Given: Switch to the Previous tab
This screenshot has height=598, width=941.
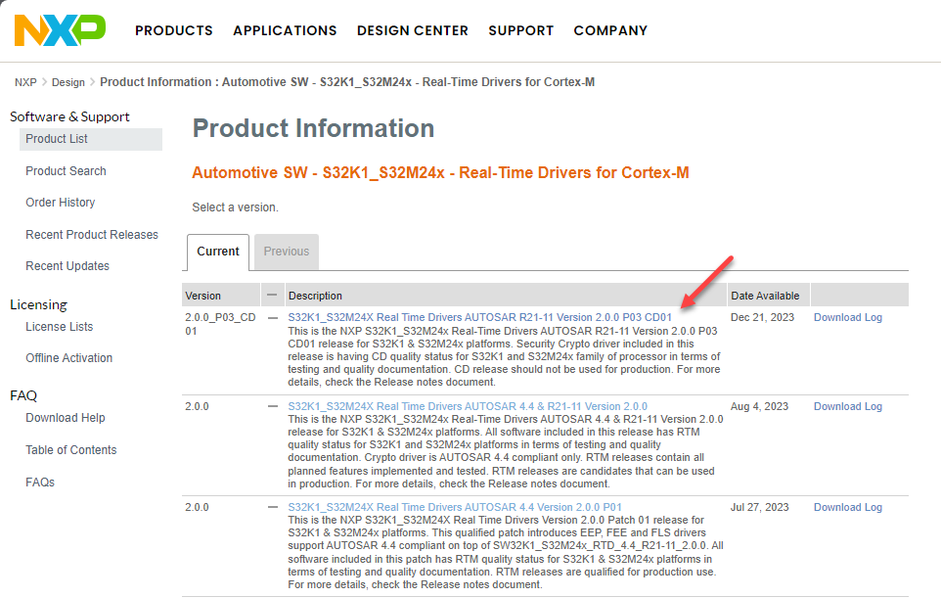Looking at the screenshot, I should pos(286,252).
